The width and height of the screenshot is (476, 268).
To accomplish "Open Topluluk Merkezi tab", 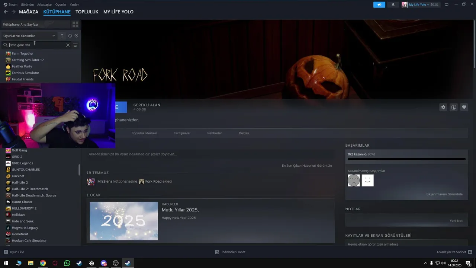I will [144, 133].
